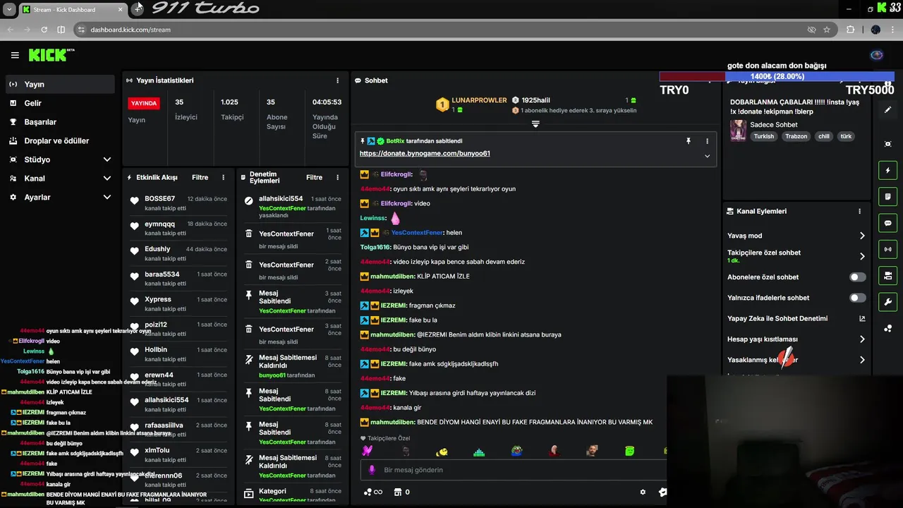Viewport: 903px width, 508px height.
Task: Open the Etkinlik Akışı Filtre dropdown
Action: pyautogui.click(x=200, y=178)
